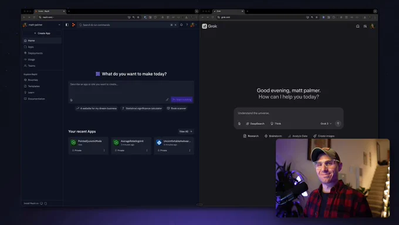Screen dimensions: 399x225
Task: Click the Analyze Data suggestion in Grok
Action: click(x=297, y=136)
